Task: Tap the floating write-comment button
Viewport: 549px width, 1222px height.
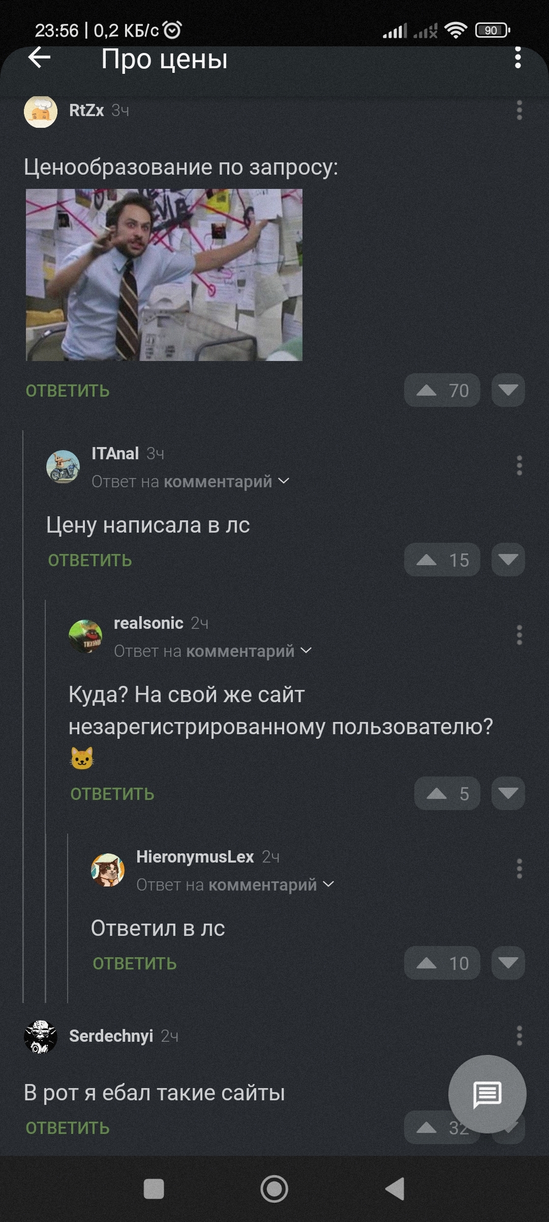Action: pos(487,1094)
